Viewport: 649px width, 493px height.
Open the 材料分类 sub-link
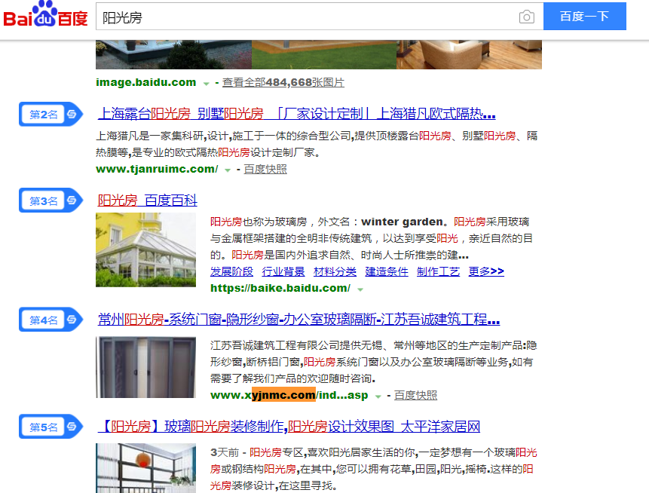(335, 271)
